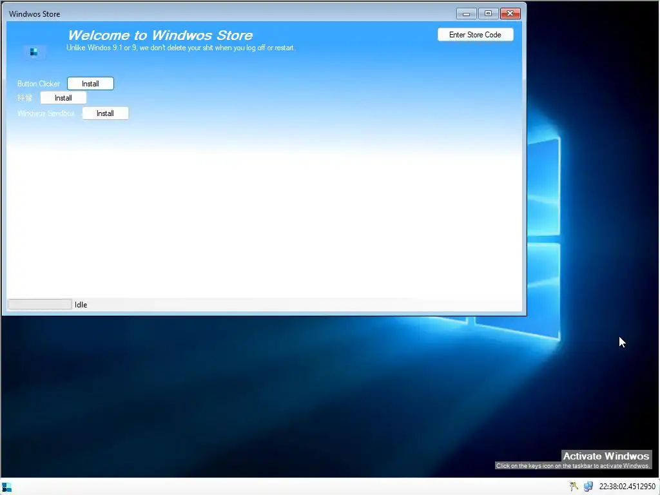660x495 pixels.
Task: Click the store progress bar
Action: [x=40, y=304]
